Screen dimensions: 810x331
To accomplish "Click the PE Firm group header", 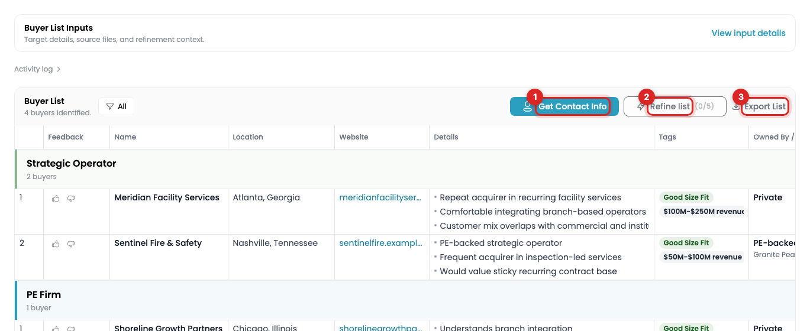I will [405, 300].
